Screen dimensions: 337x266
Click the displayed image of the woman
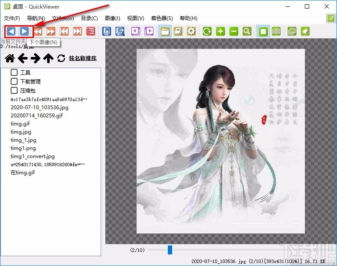[x=221, y=141]
